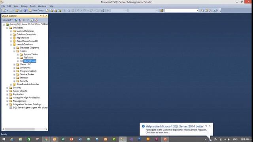Expand the highlighted dbo table node
The image size is (253, 142).
tap(18, 61)
